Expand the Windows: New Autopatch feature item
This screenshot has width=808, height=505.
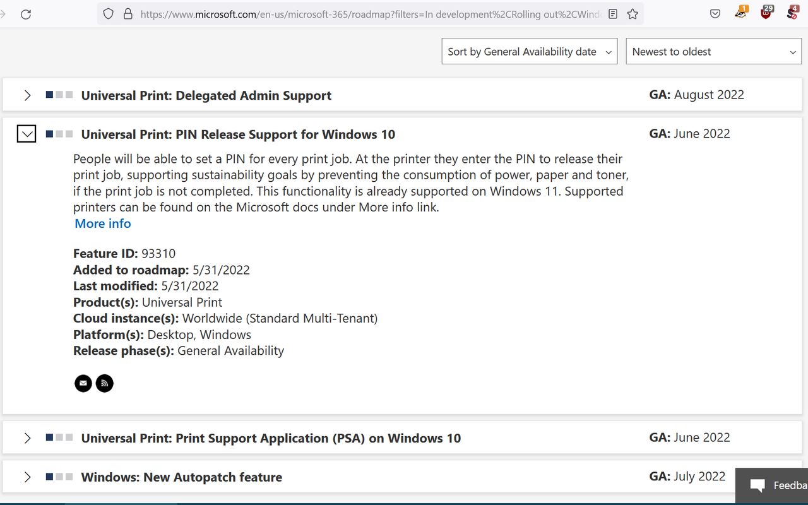point(27,477)
